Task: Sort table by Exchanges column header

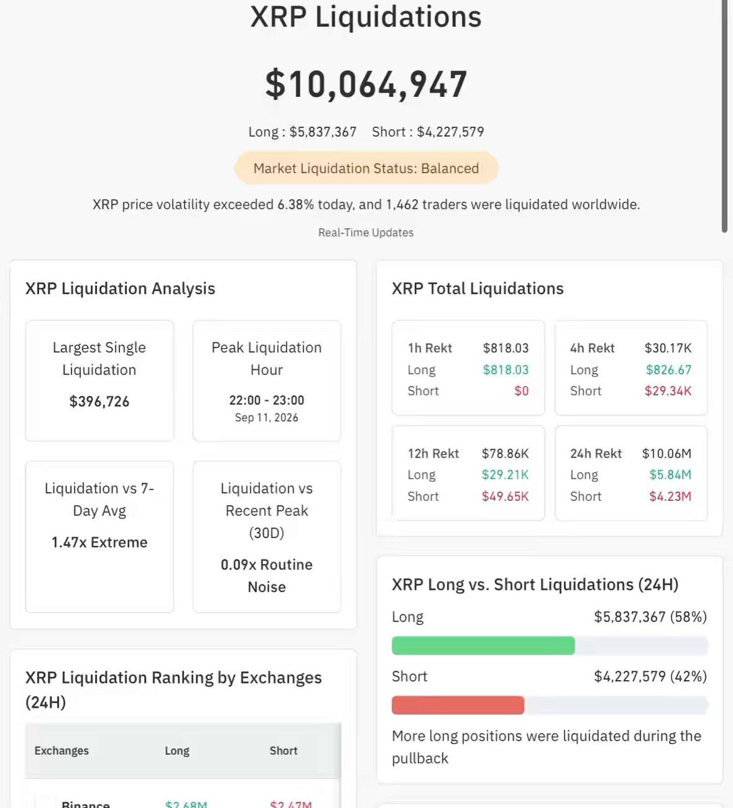Action: (x=61, y=751)
